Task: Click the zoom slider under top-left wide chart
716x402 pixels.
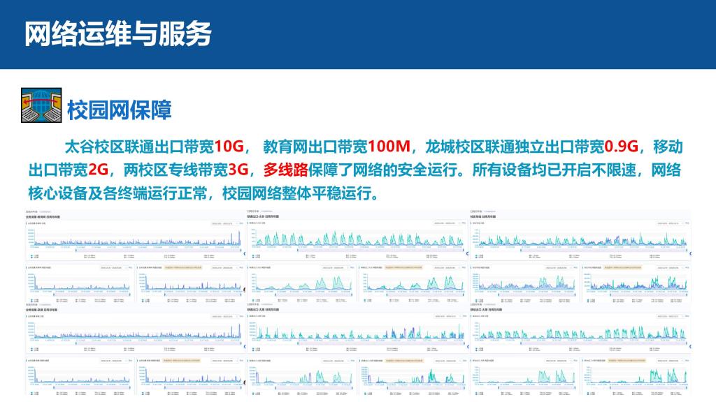Action: (x=133, y=249)
